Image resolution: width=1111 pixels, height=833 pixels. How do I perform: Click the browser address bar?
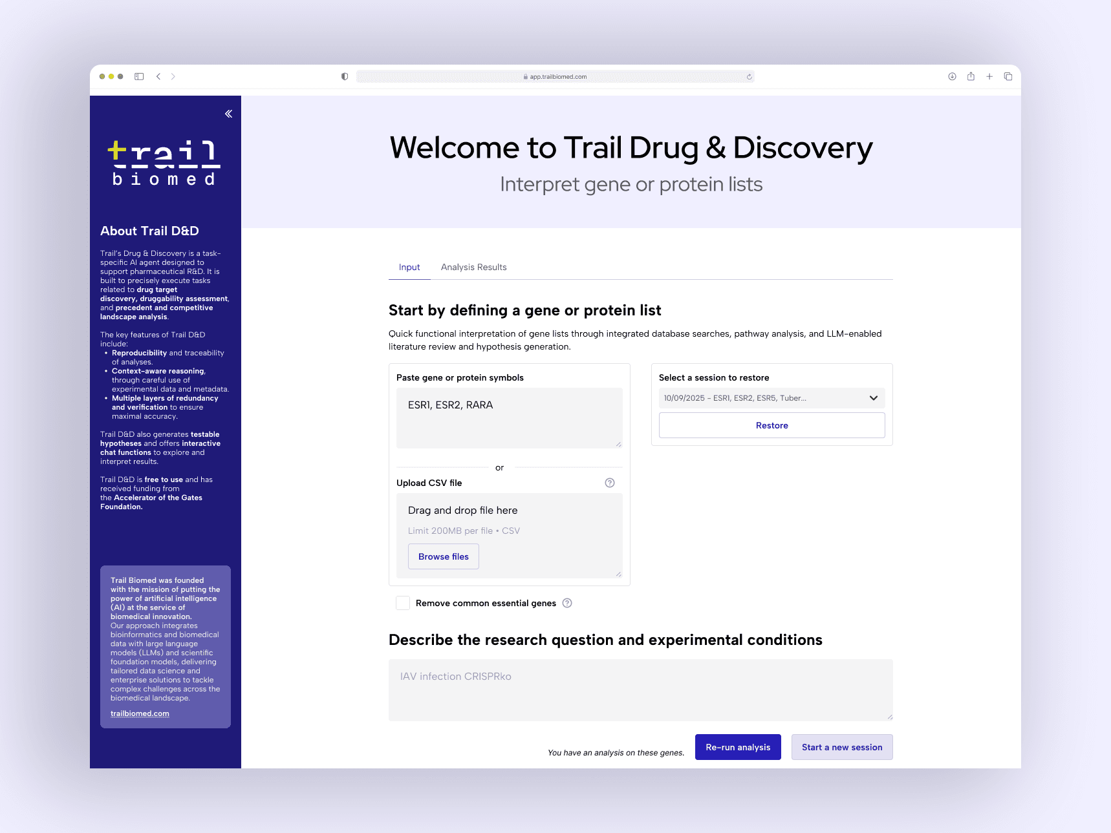coord(555,76)
